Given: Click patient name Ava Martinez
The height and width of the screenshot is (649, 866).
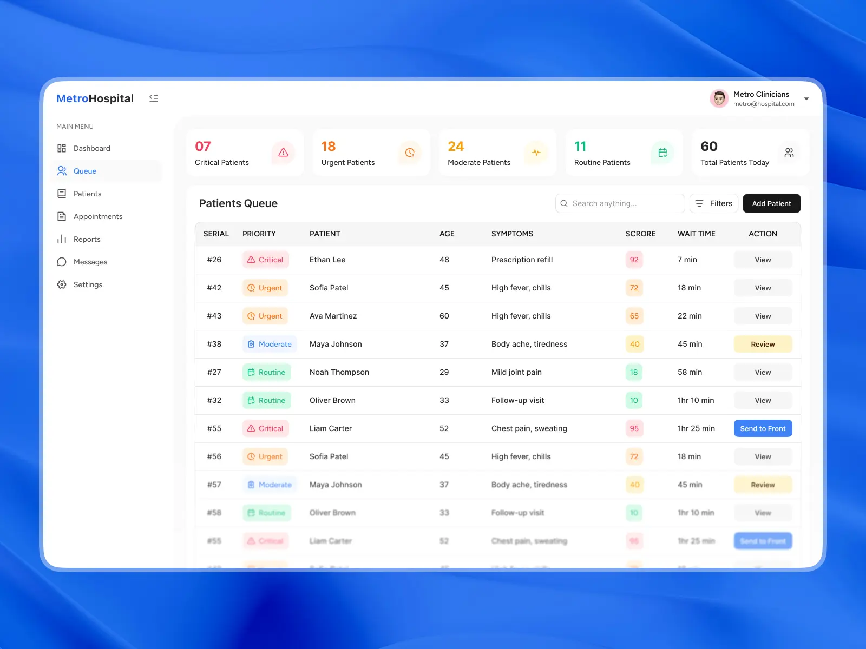Looking at the screenshot, I should pyautogui.click(x=333, y=316).
